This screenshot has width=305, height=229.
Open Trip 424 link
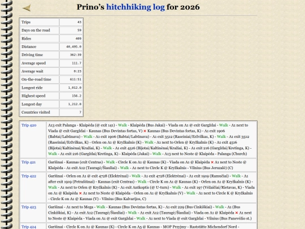point(29,227)
